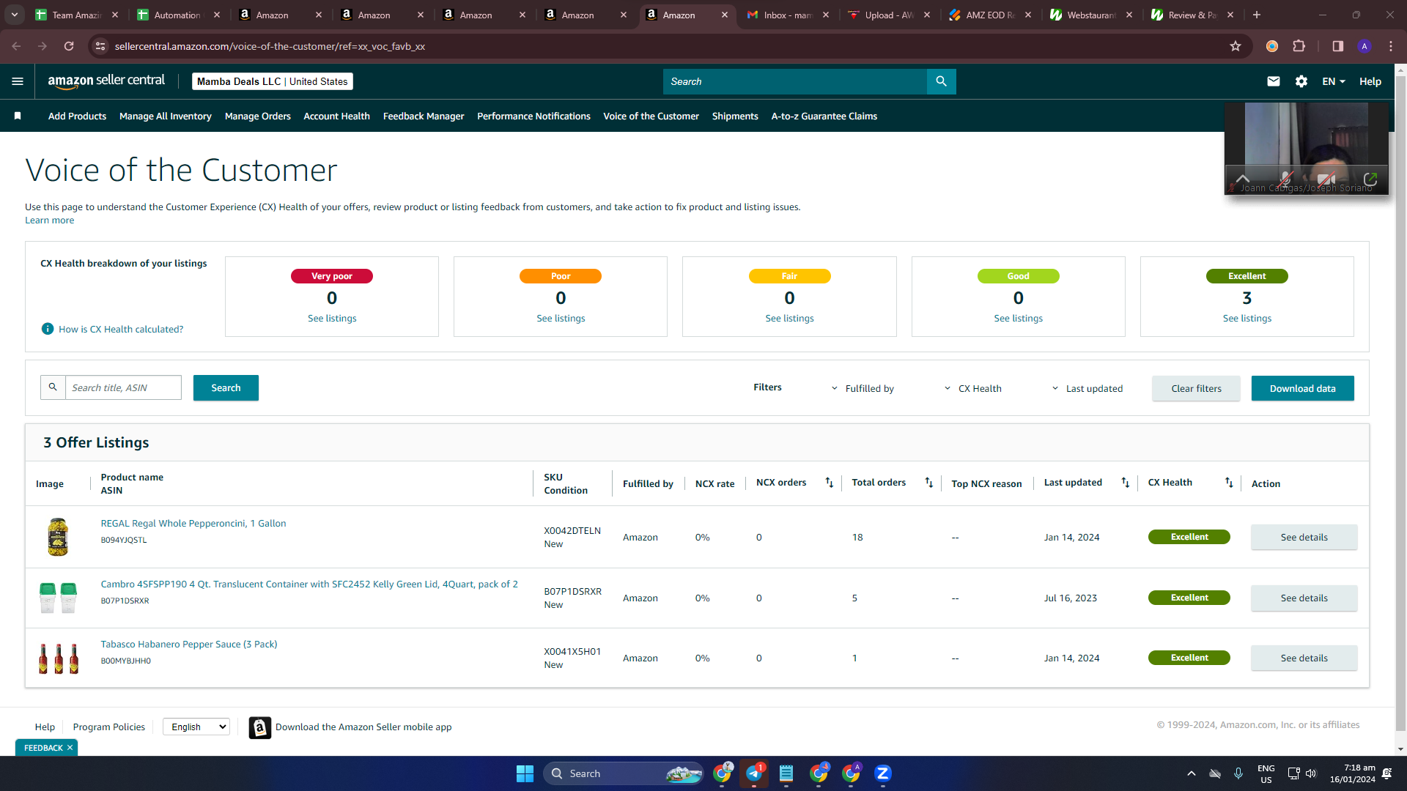Open the English language selector in footer
This screenshot has height=791, width=1407.
(x=196, y=727)
